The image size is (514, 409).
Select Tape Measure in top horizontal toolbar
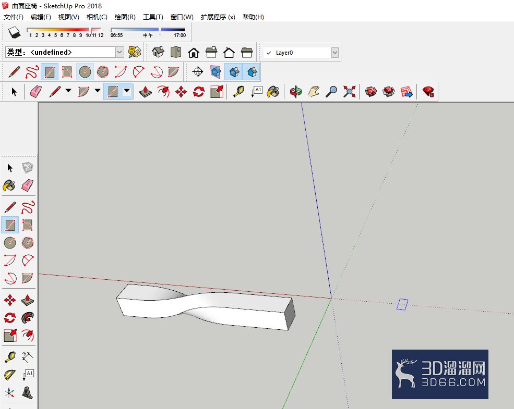tap(238, 92)
